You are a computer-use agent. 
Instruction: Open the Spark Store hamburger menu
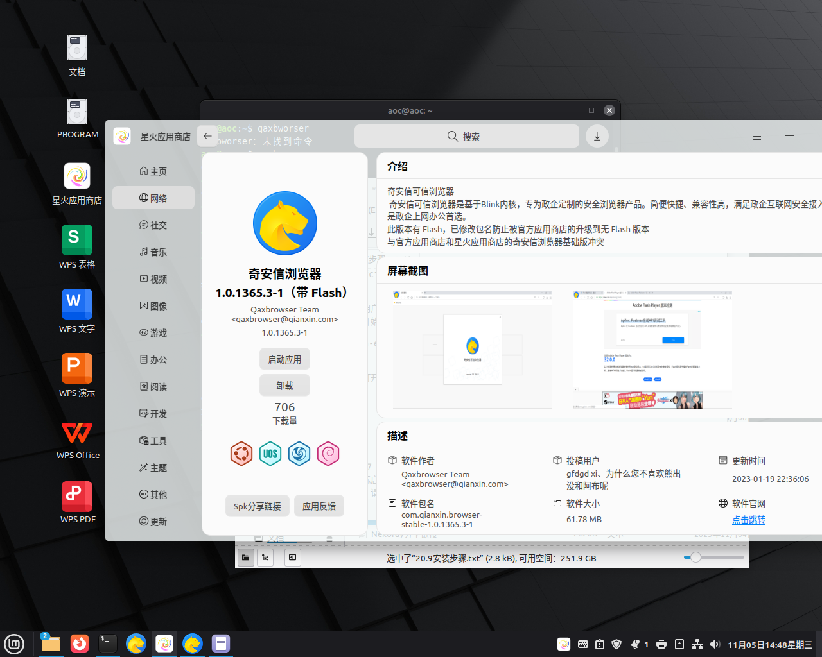pyautogui.click(x=757, y=136)
